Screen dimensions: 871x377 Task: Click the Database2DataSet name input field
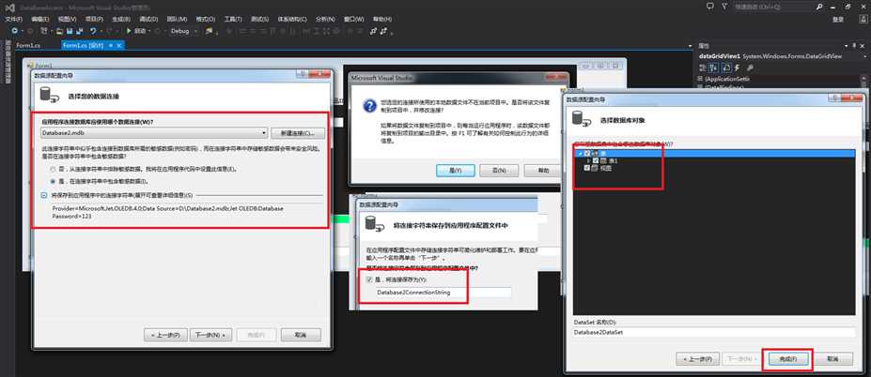(x=714, y=332)
